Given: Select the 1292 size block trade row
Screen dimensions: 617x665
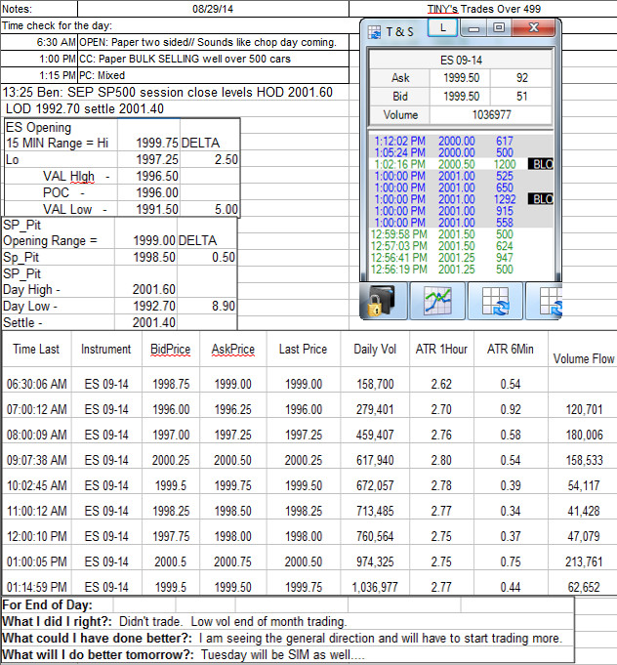Looking at the screenshot, I should pyautogui.click(x=462, y=199).
